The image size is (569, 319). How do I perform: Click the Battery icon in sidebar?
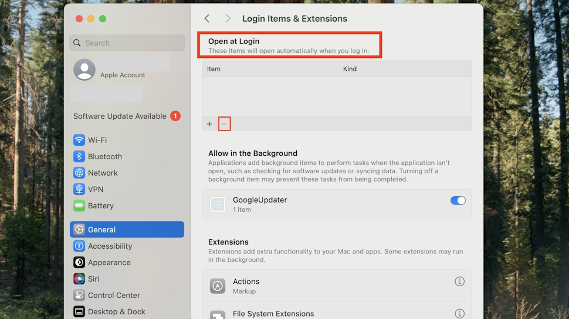coord(79,205)
